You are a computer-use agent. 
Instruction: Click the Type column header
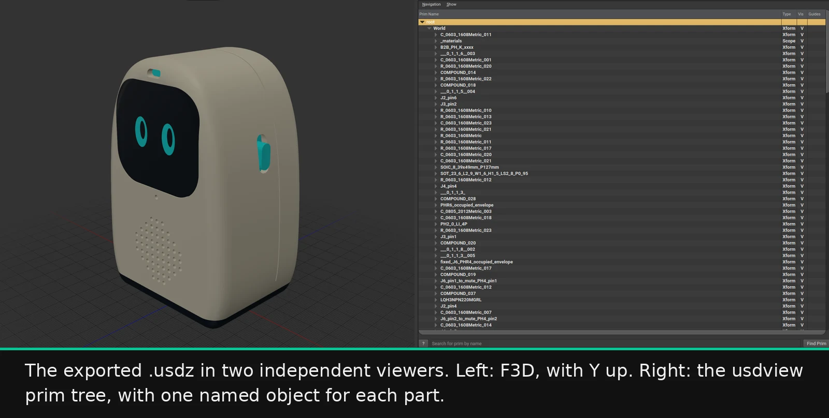pos(787,14)
